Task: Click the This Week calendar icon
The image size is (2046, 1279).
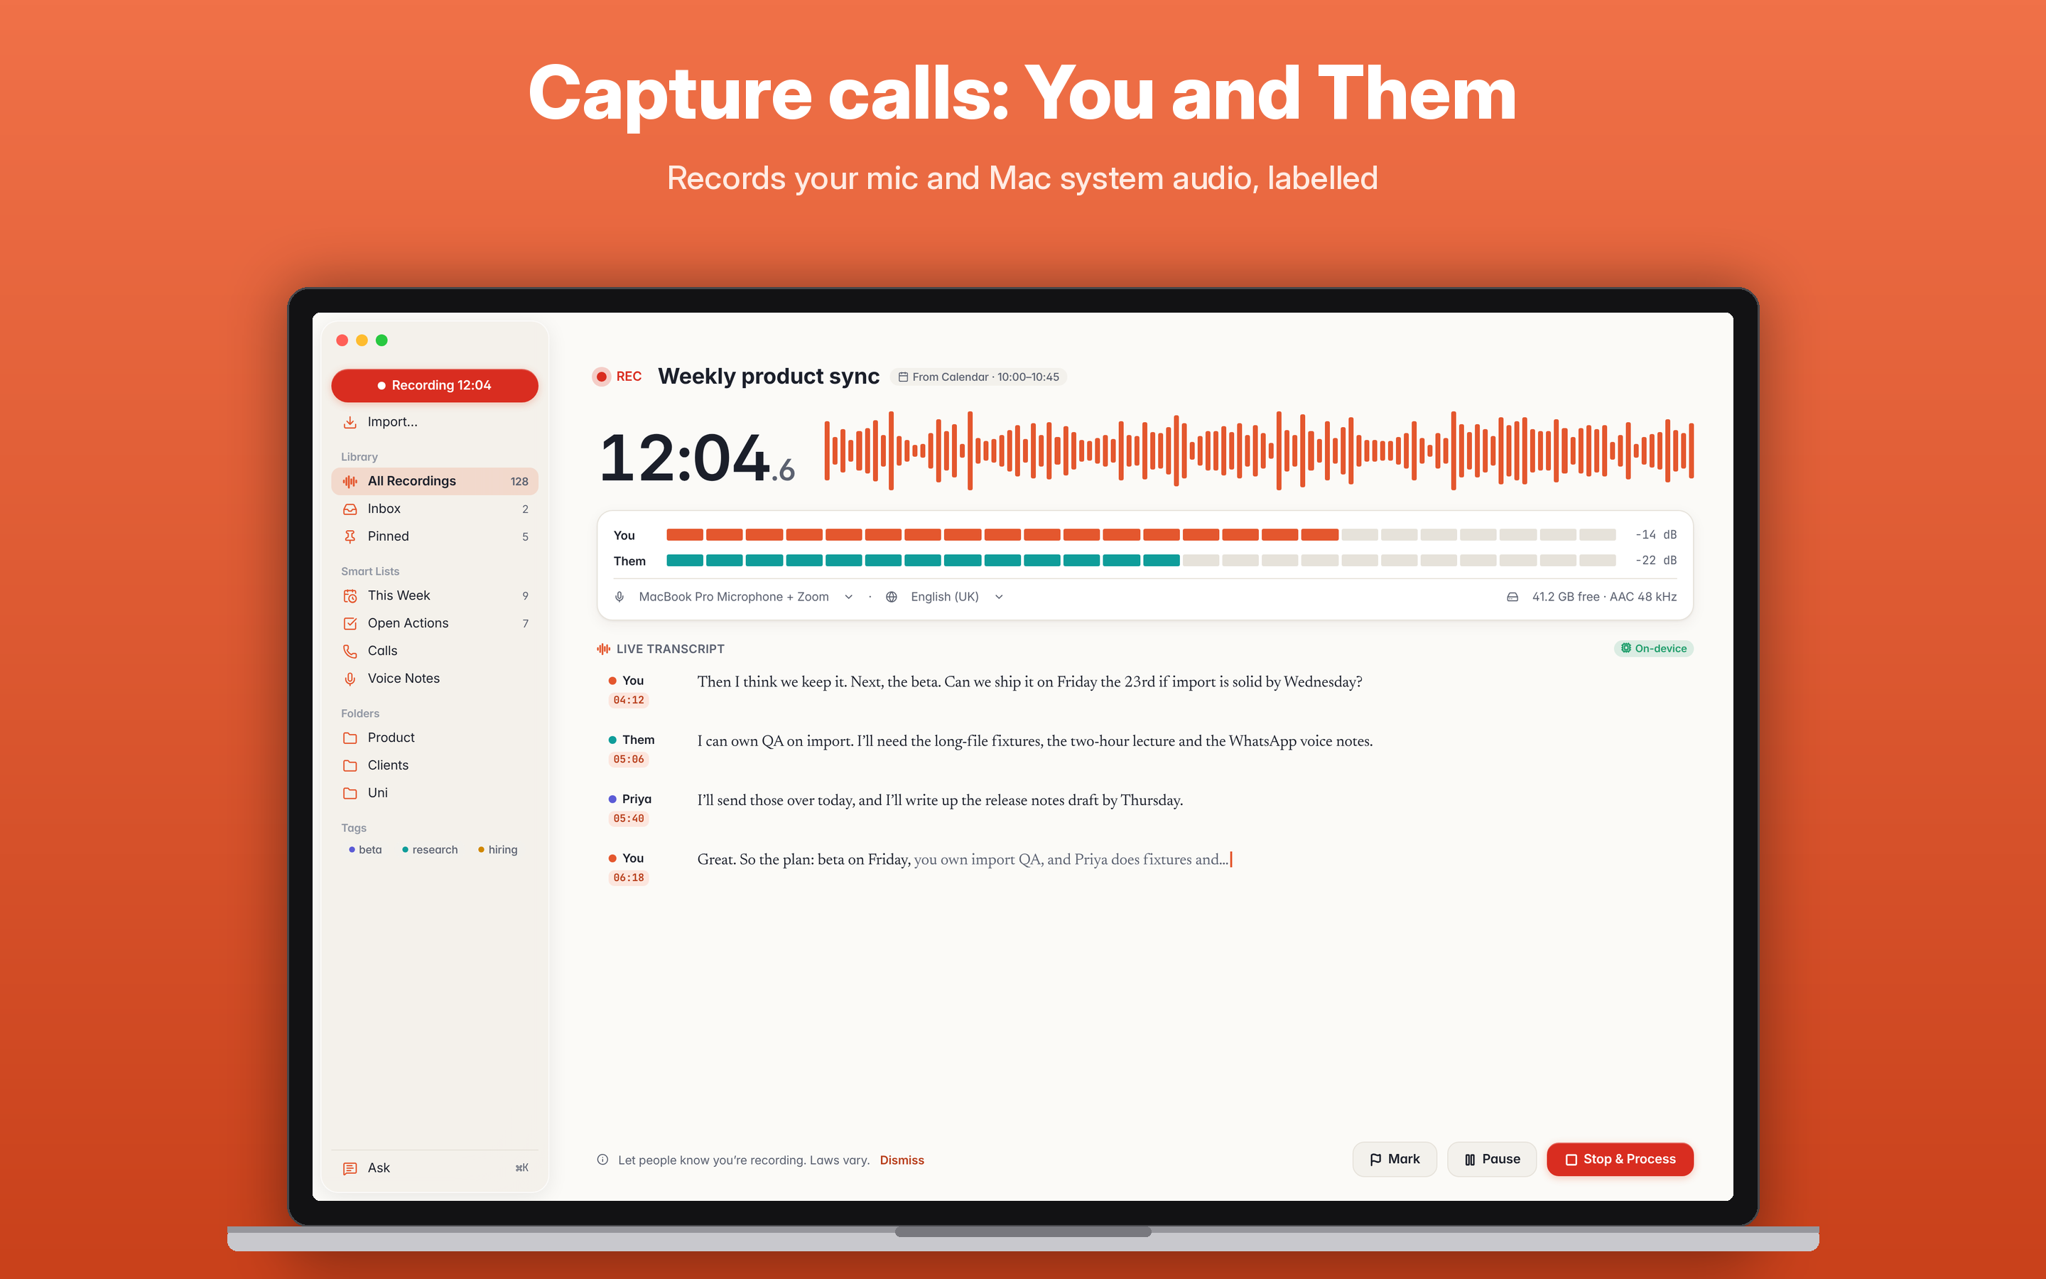Action: click(350, 596)
